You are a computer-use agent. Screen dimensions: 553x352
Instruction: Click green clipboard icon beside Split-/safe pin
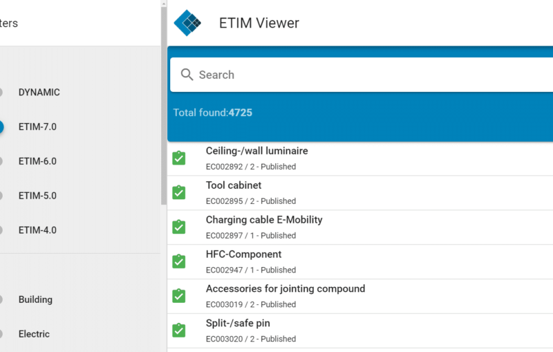click(x=179, y=331)
